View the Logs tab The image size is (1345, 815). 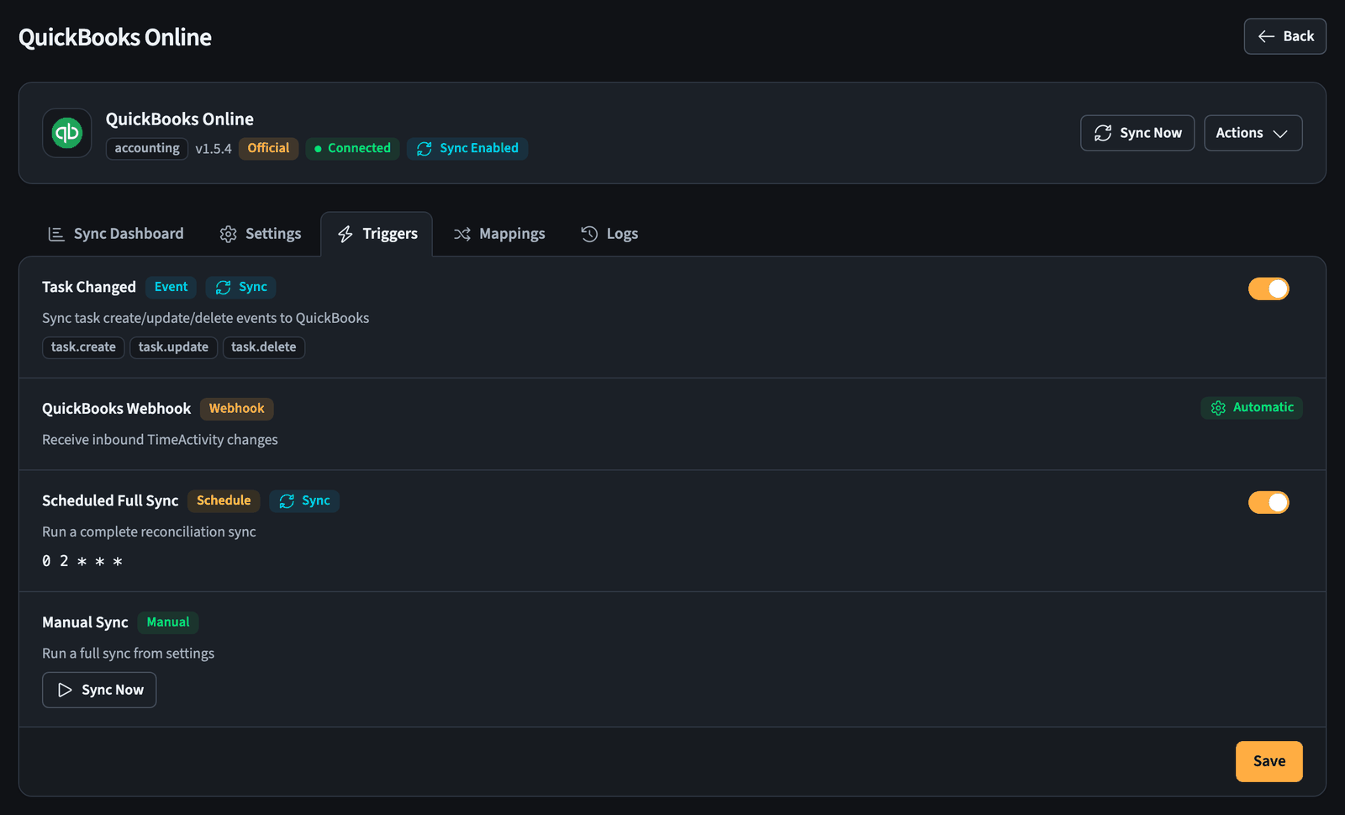point(609,234)
